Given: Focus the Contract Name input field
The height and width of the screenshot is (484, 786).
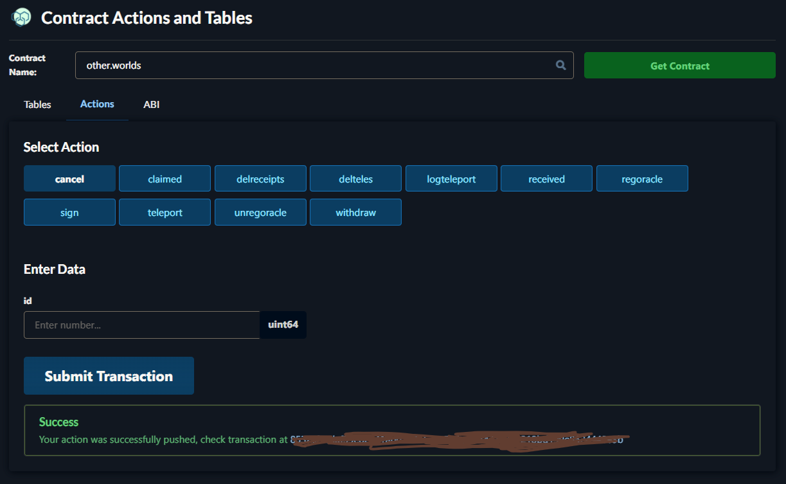Looking at the screenshot, I should tap(324, 65).
